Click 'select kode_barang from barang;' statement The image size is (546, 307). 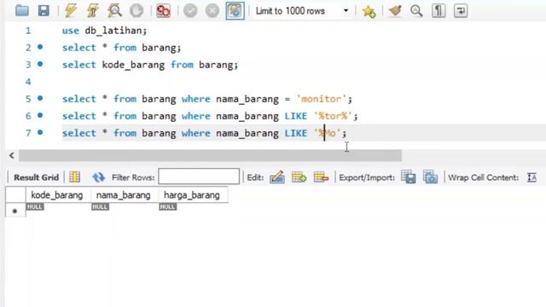point(150,65)
